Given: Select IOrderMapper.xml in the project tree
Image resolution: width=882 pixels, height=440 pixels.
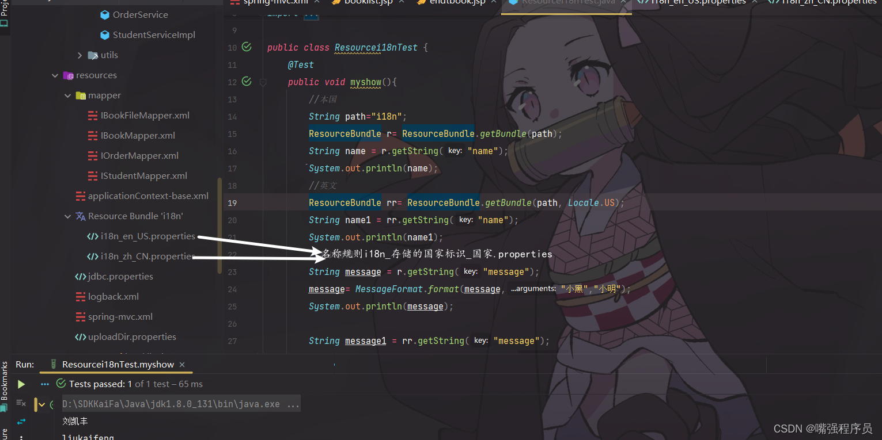Looking at the screenshot, I should pyautogui.click(x=139, y=156).
